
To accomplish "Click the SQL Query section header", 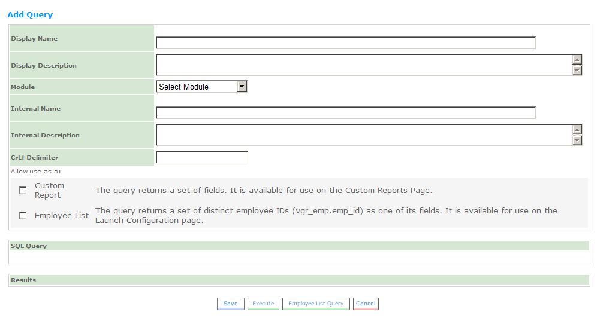I will (299, 246).
